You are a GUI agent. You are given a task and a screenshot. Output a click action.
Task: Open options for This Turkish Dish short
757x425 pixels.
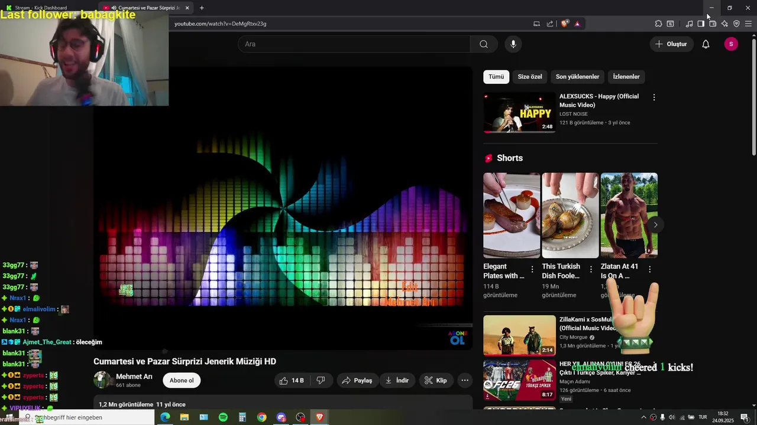tap(590, 269)
